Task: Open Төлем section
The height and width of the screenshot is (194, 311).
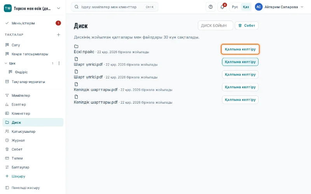Action: [x=33, y=158]
